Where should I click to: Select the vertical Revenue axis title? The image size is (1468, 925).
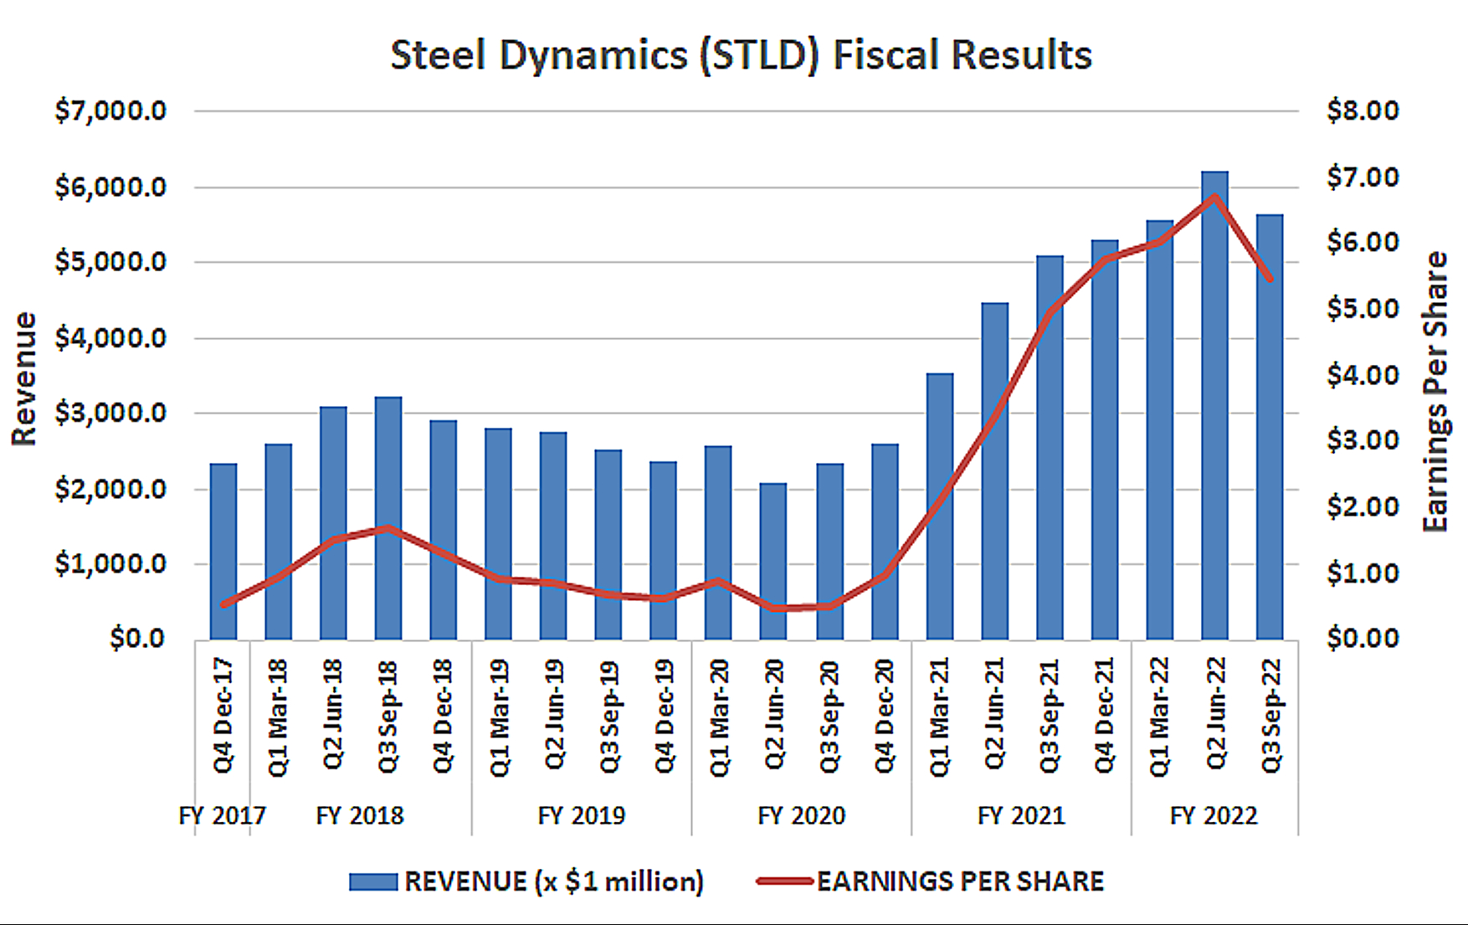[x=24, y=378]
